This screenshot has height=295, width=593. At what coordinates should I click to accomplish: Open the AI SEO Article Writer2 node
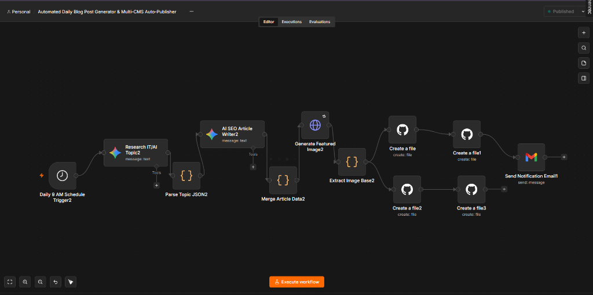click(232, 134)
